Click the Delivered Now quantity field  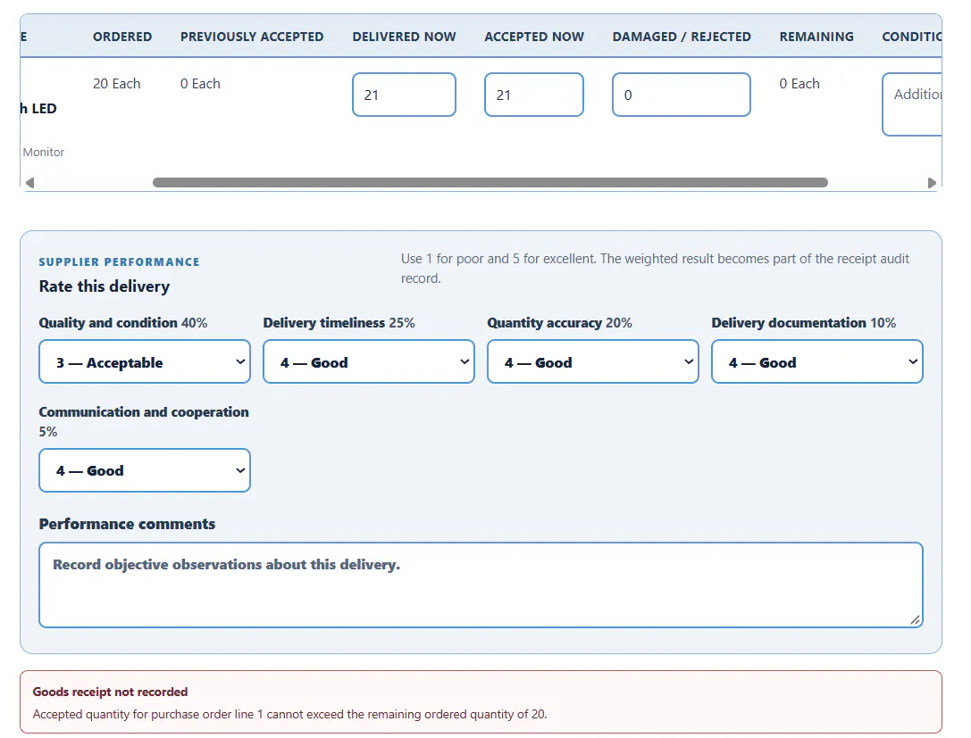(404, 95)
